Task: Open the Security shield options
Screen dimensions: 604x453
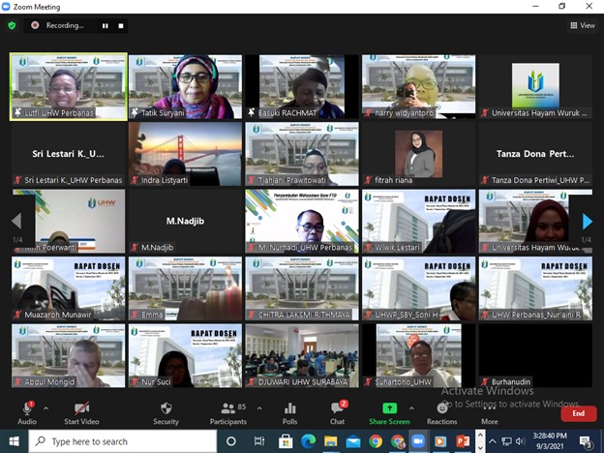Action: [166, 413]
